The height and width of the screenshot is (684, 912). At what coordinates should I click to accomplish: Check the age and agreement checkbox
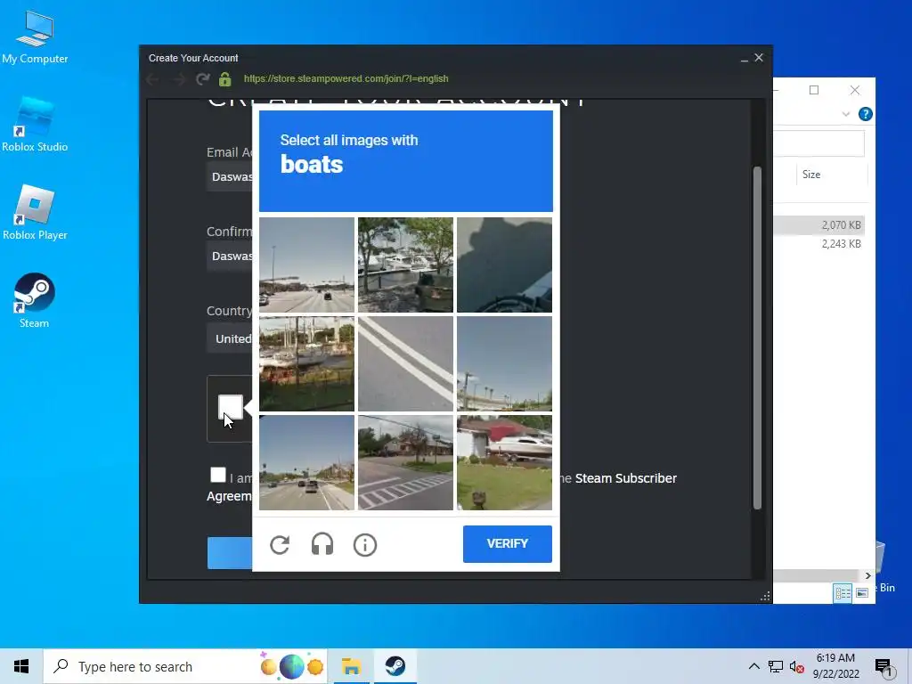click(218, 475)
